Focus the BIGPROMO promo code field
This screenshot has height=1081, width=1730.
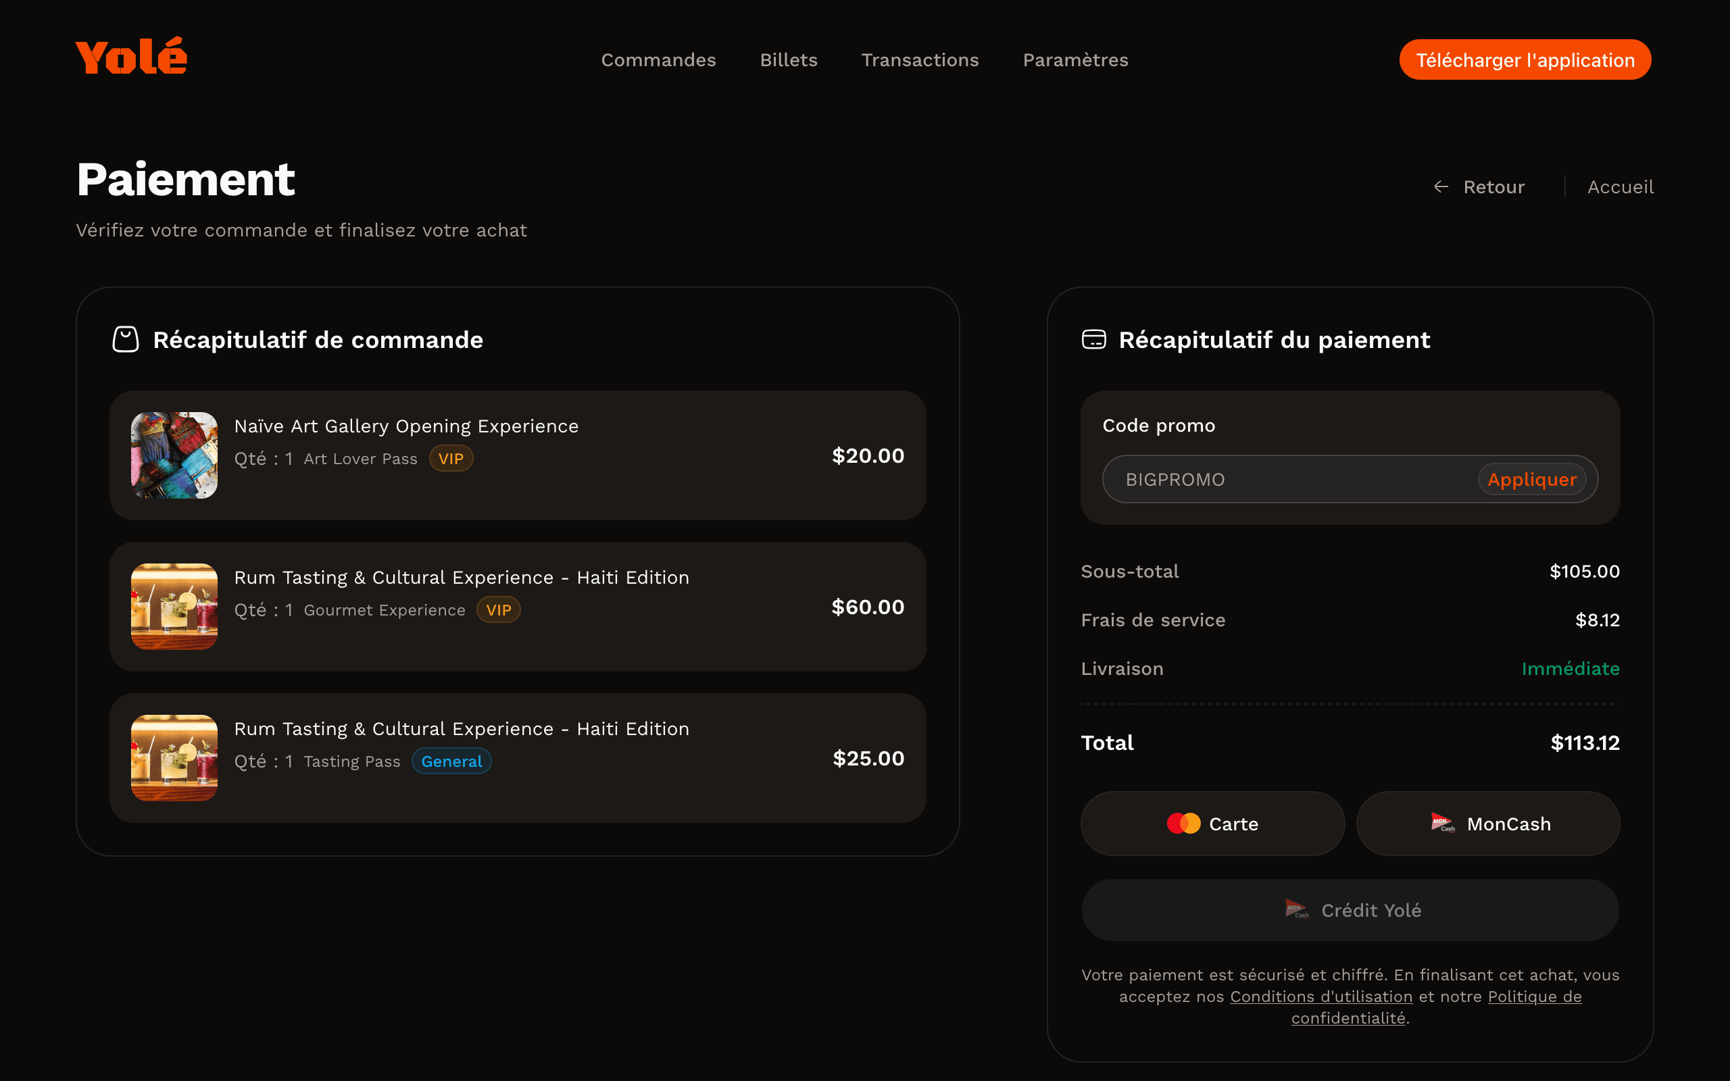(x=1287, y=480)
